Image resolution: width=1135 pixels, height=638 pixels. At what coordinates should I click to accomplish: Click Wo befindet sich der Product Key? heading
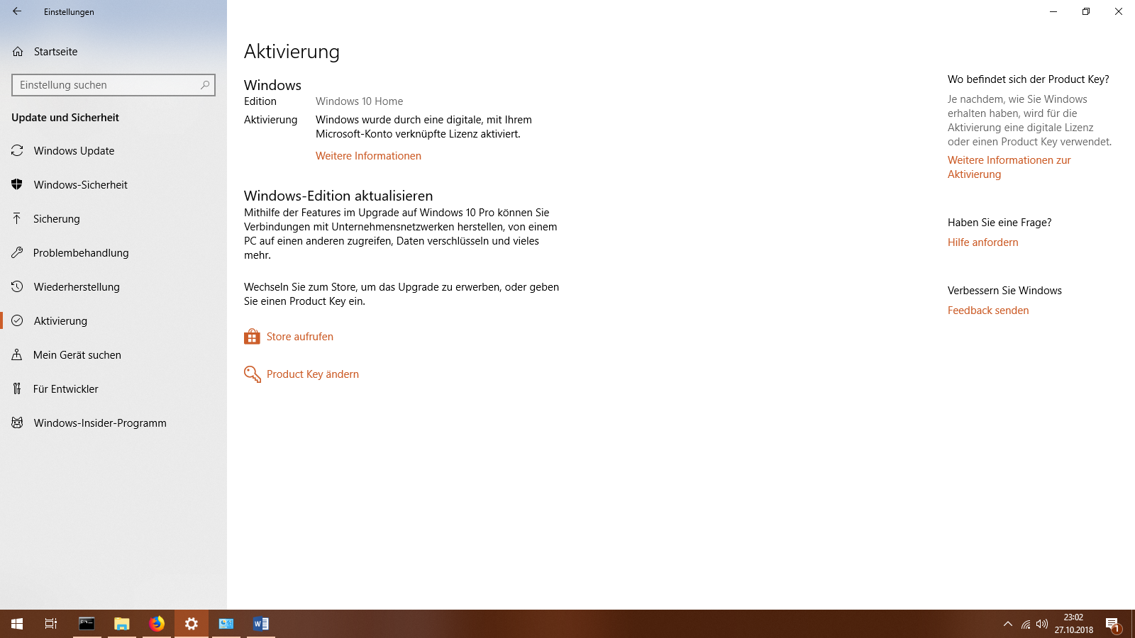(1029, 79)
